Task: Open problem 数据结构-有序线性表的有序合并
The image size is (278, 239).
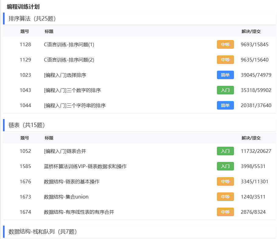Action: point(79,212)
